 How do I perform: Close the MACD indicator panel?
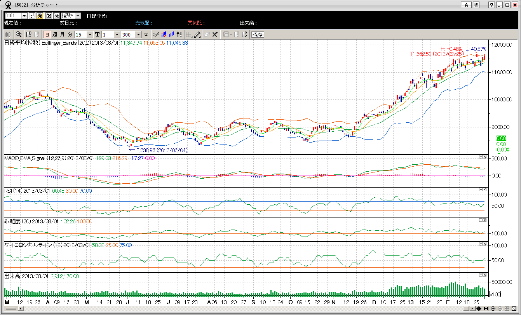click(484, 157)
